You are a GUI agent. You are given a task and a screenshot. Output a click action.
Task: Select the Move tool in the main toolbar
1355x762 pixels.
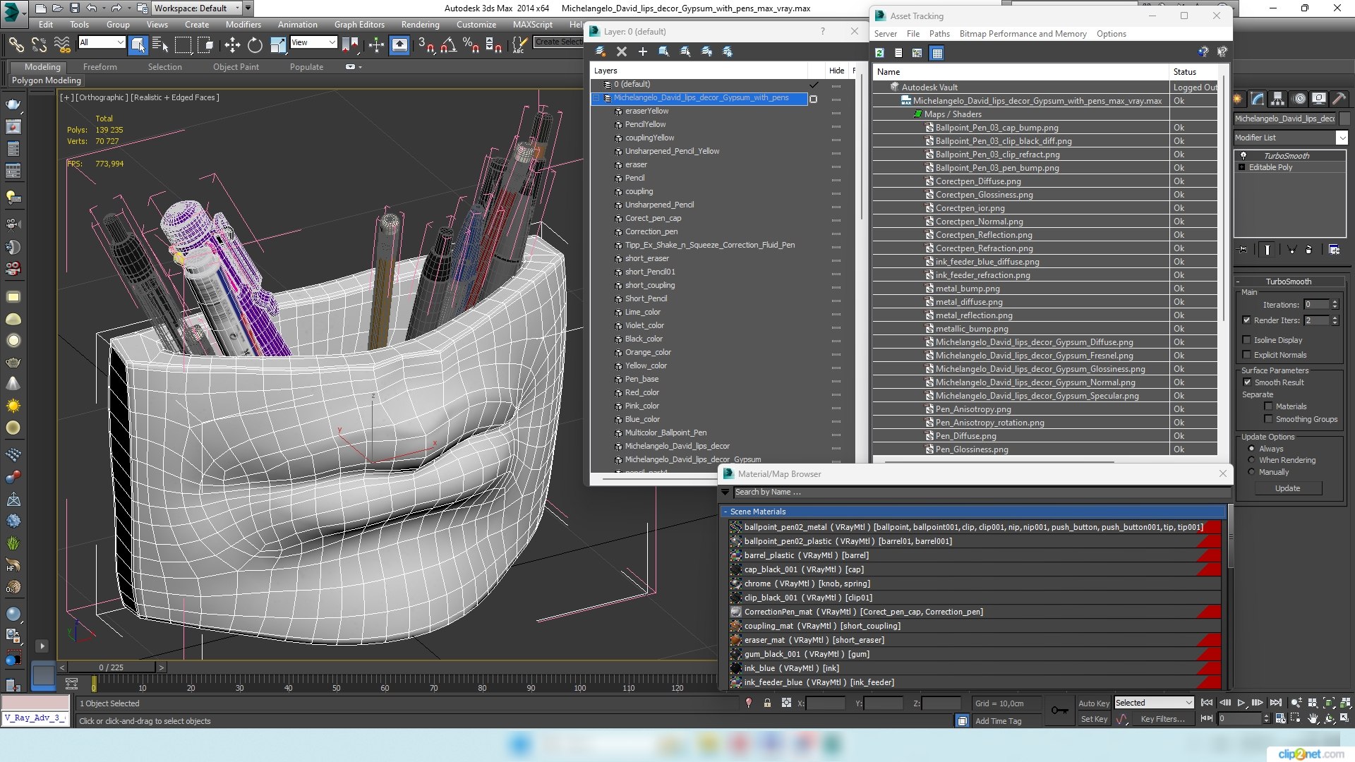232,45
